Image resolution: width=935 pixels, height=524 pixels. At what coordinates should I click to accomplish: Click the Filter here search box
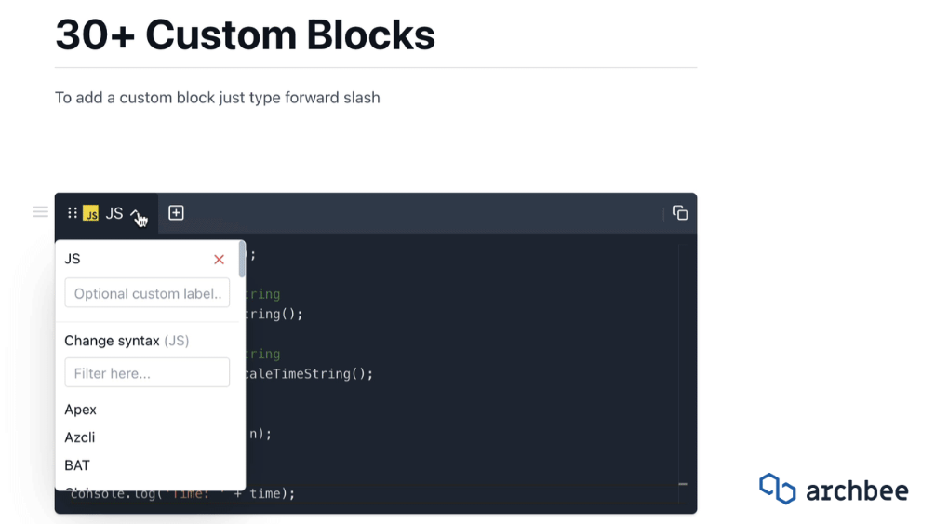pyautogui.click(x=147, y=373)
